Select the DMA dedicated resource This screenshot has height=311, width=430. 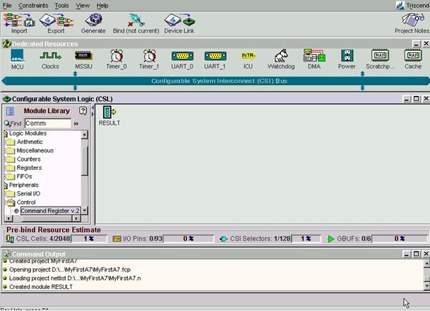(x=313, y=59)
